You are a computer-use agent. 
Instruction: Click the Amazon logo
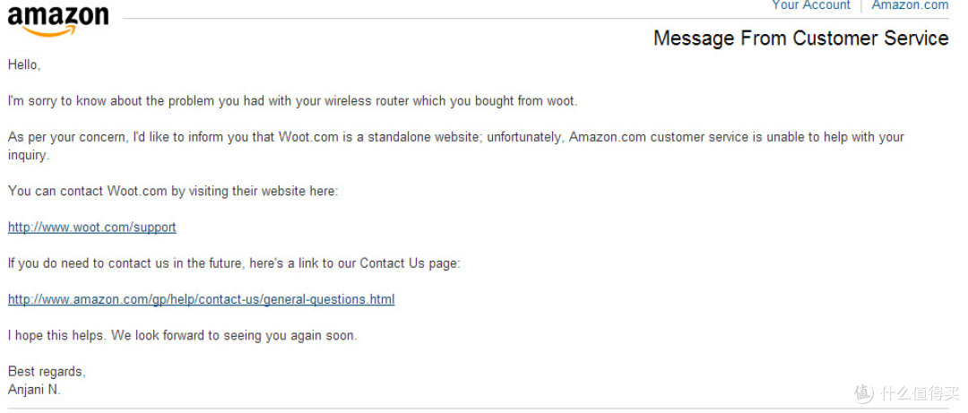(x=58, y=21)
